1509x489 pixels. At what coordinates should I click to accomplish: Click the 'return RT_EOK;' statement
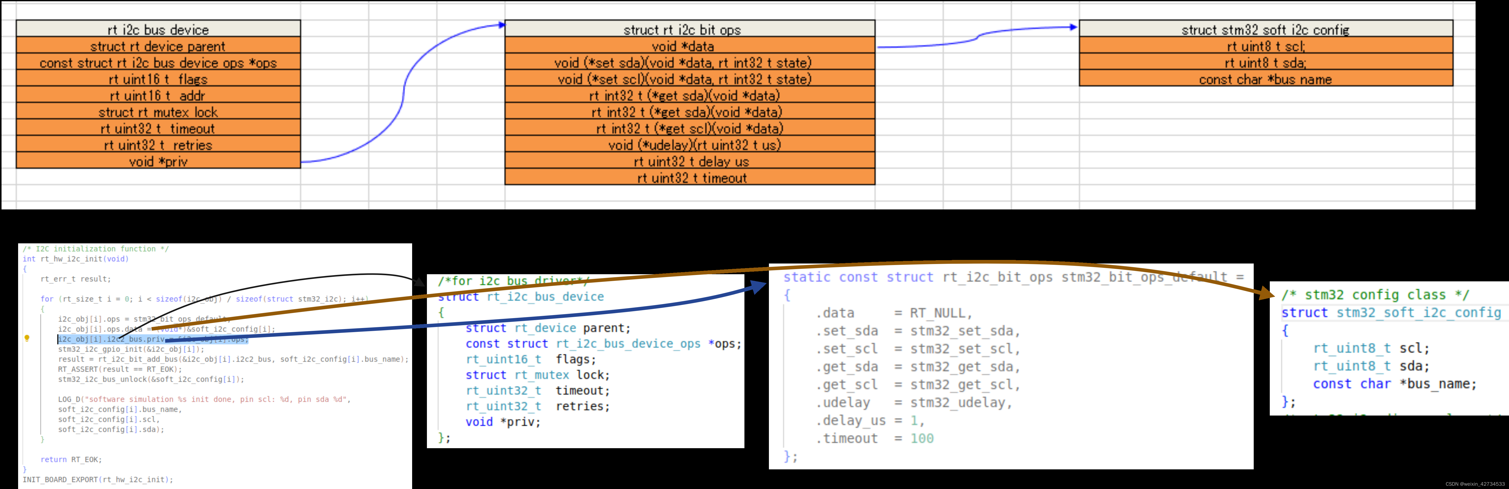[71, 460]
